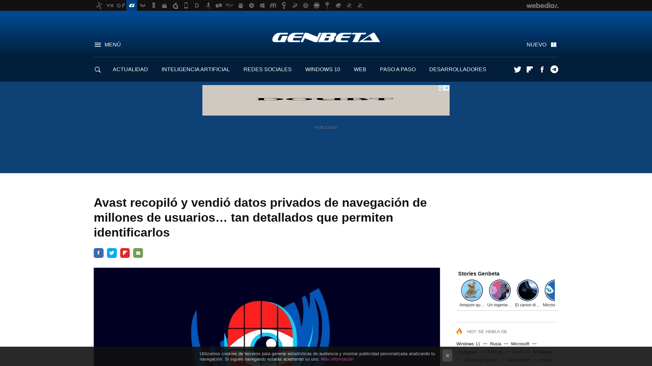The image size is (652, 366).
Task: Open the Windows 11 trending topic
Action: pyautogui.click(x=468, y=344)
